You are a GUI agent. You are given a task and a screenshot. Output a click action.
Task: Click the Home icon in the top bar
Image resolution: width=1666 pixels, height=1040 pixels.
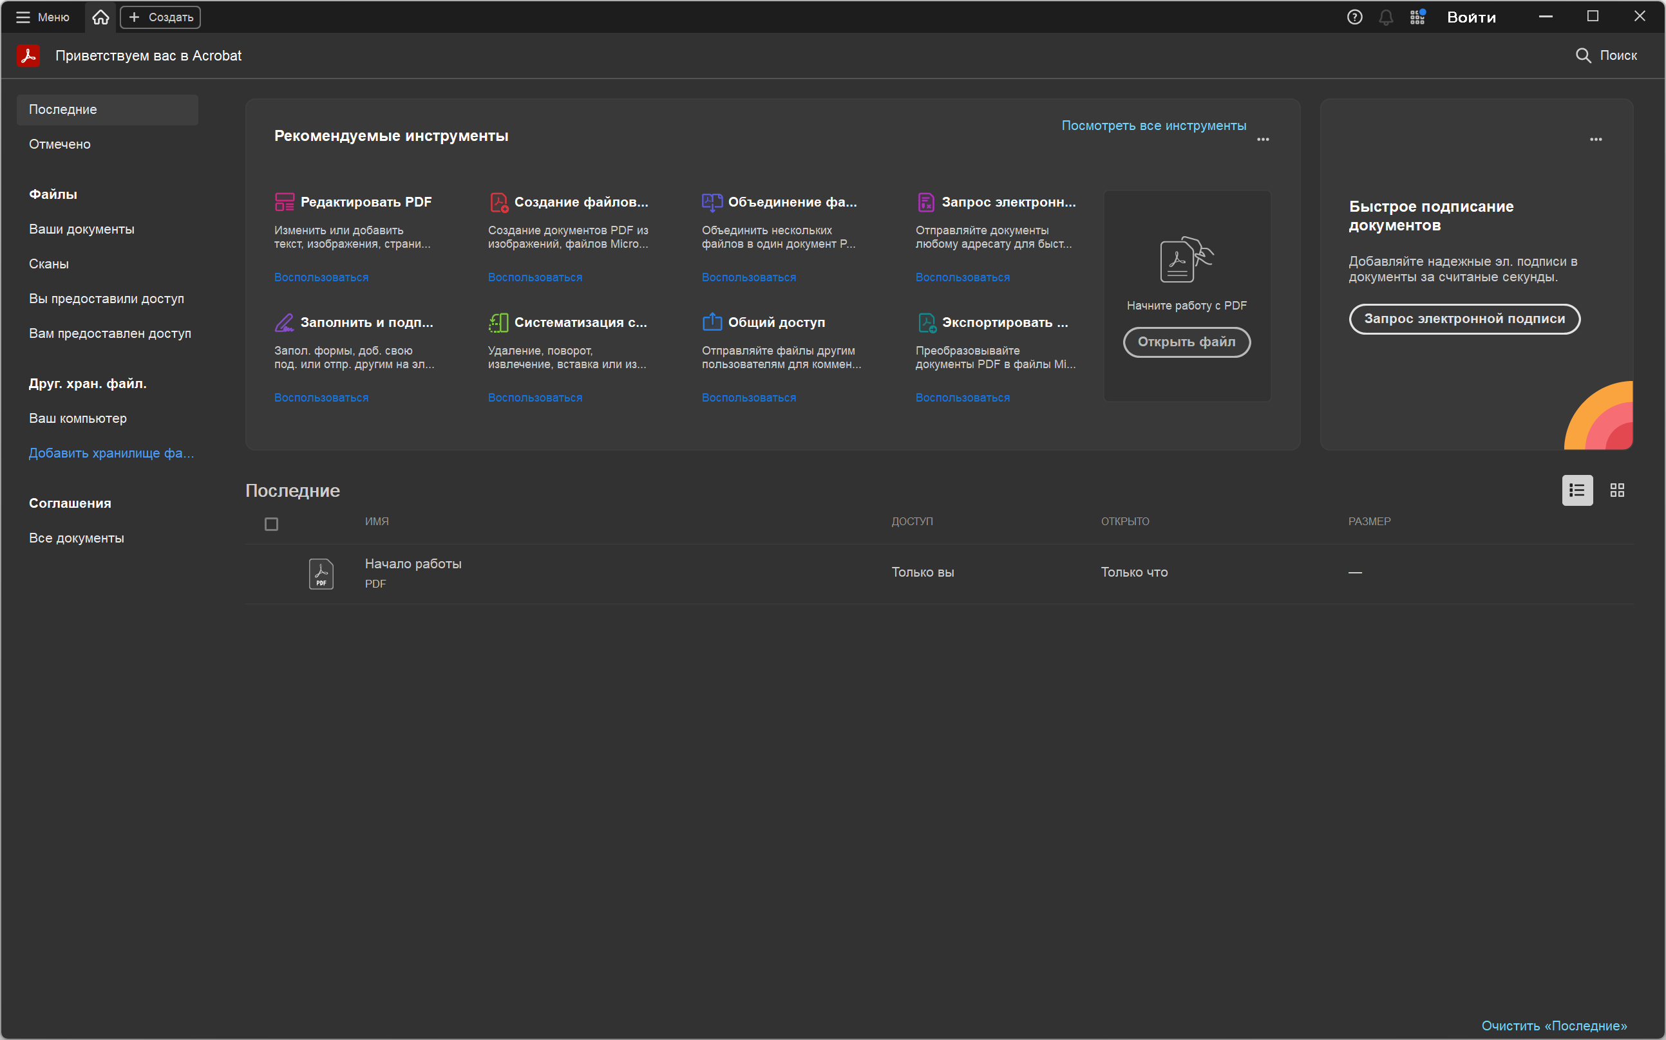100,17
